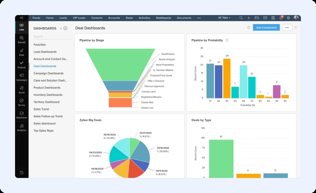Click the Add Component button

click(266, 28)
